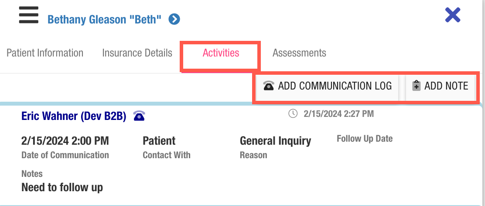
Task: Click the Eric Wahner (Dev B2B) author name
Action: (74, 116)
